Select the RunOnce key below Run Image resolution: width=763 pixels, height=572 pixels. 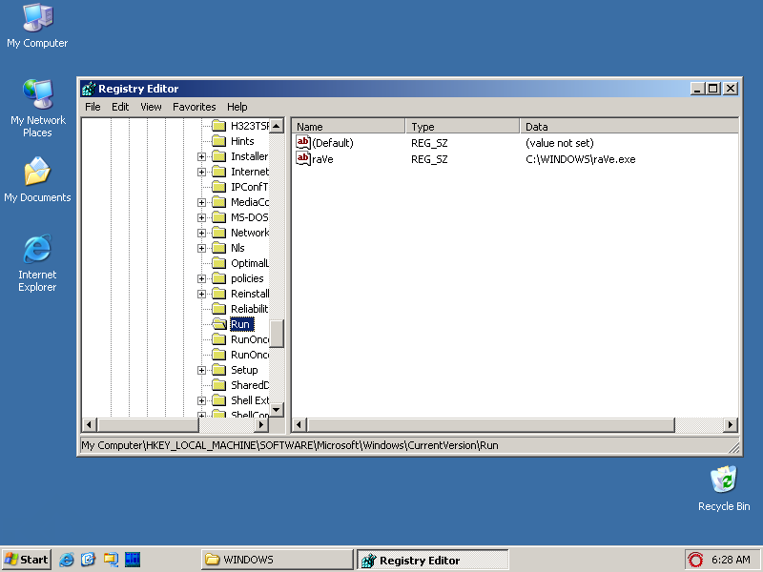click(250, 339)
